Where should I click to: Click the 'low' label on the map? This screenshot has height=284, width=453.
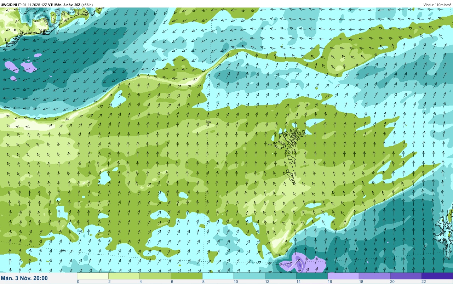pos(208,122)
